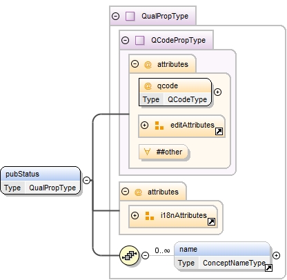Image resolution: width=287 pixels, height=280 pixels.
Task: Collapse the pubStatus element children
Action: point(86,180)
